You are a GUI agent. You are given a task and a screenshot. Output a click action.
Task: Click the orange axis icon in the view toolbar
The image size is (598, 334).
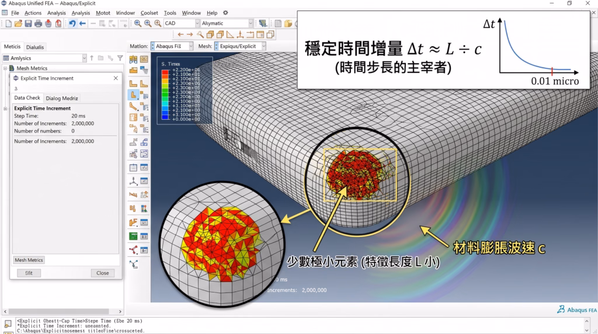240,34
